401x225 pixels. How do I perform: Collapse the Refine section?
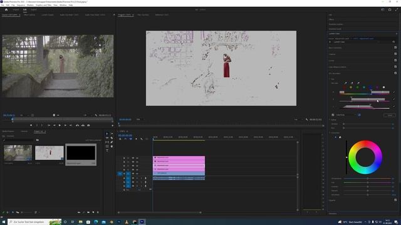point(330,119)
